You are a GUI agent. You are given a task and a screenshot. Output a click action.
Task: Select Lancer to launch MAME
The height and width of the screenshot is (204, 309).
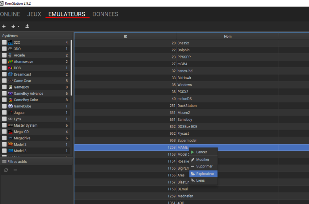[201, 152]
